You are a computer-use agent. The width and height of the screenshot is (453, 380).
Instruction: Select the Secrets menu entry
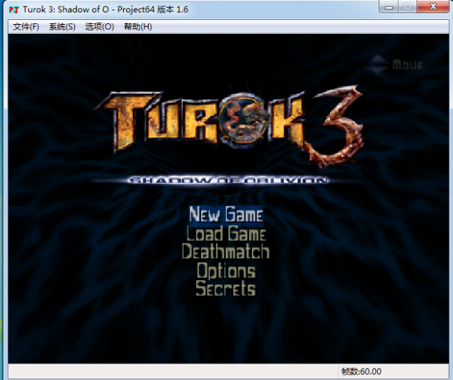(x=226, y=289)
